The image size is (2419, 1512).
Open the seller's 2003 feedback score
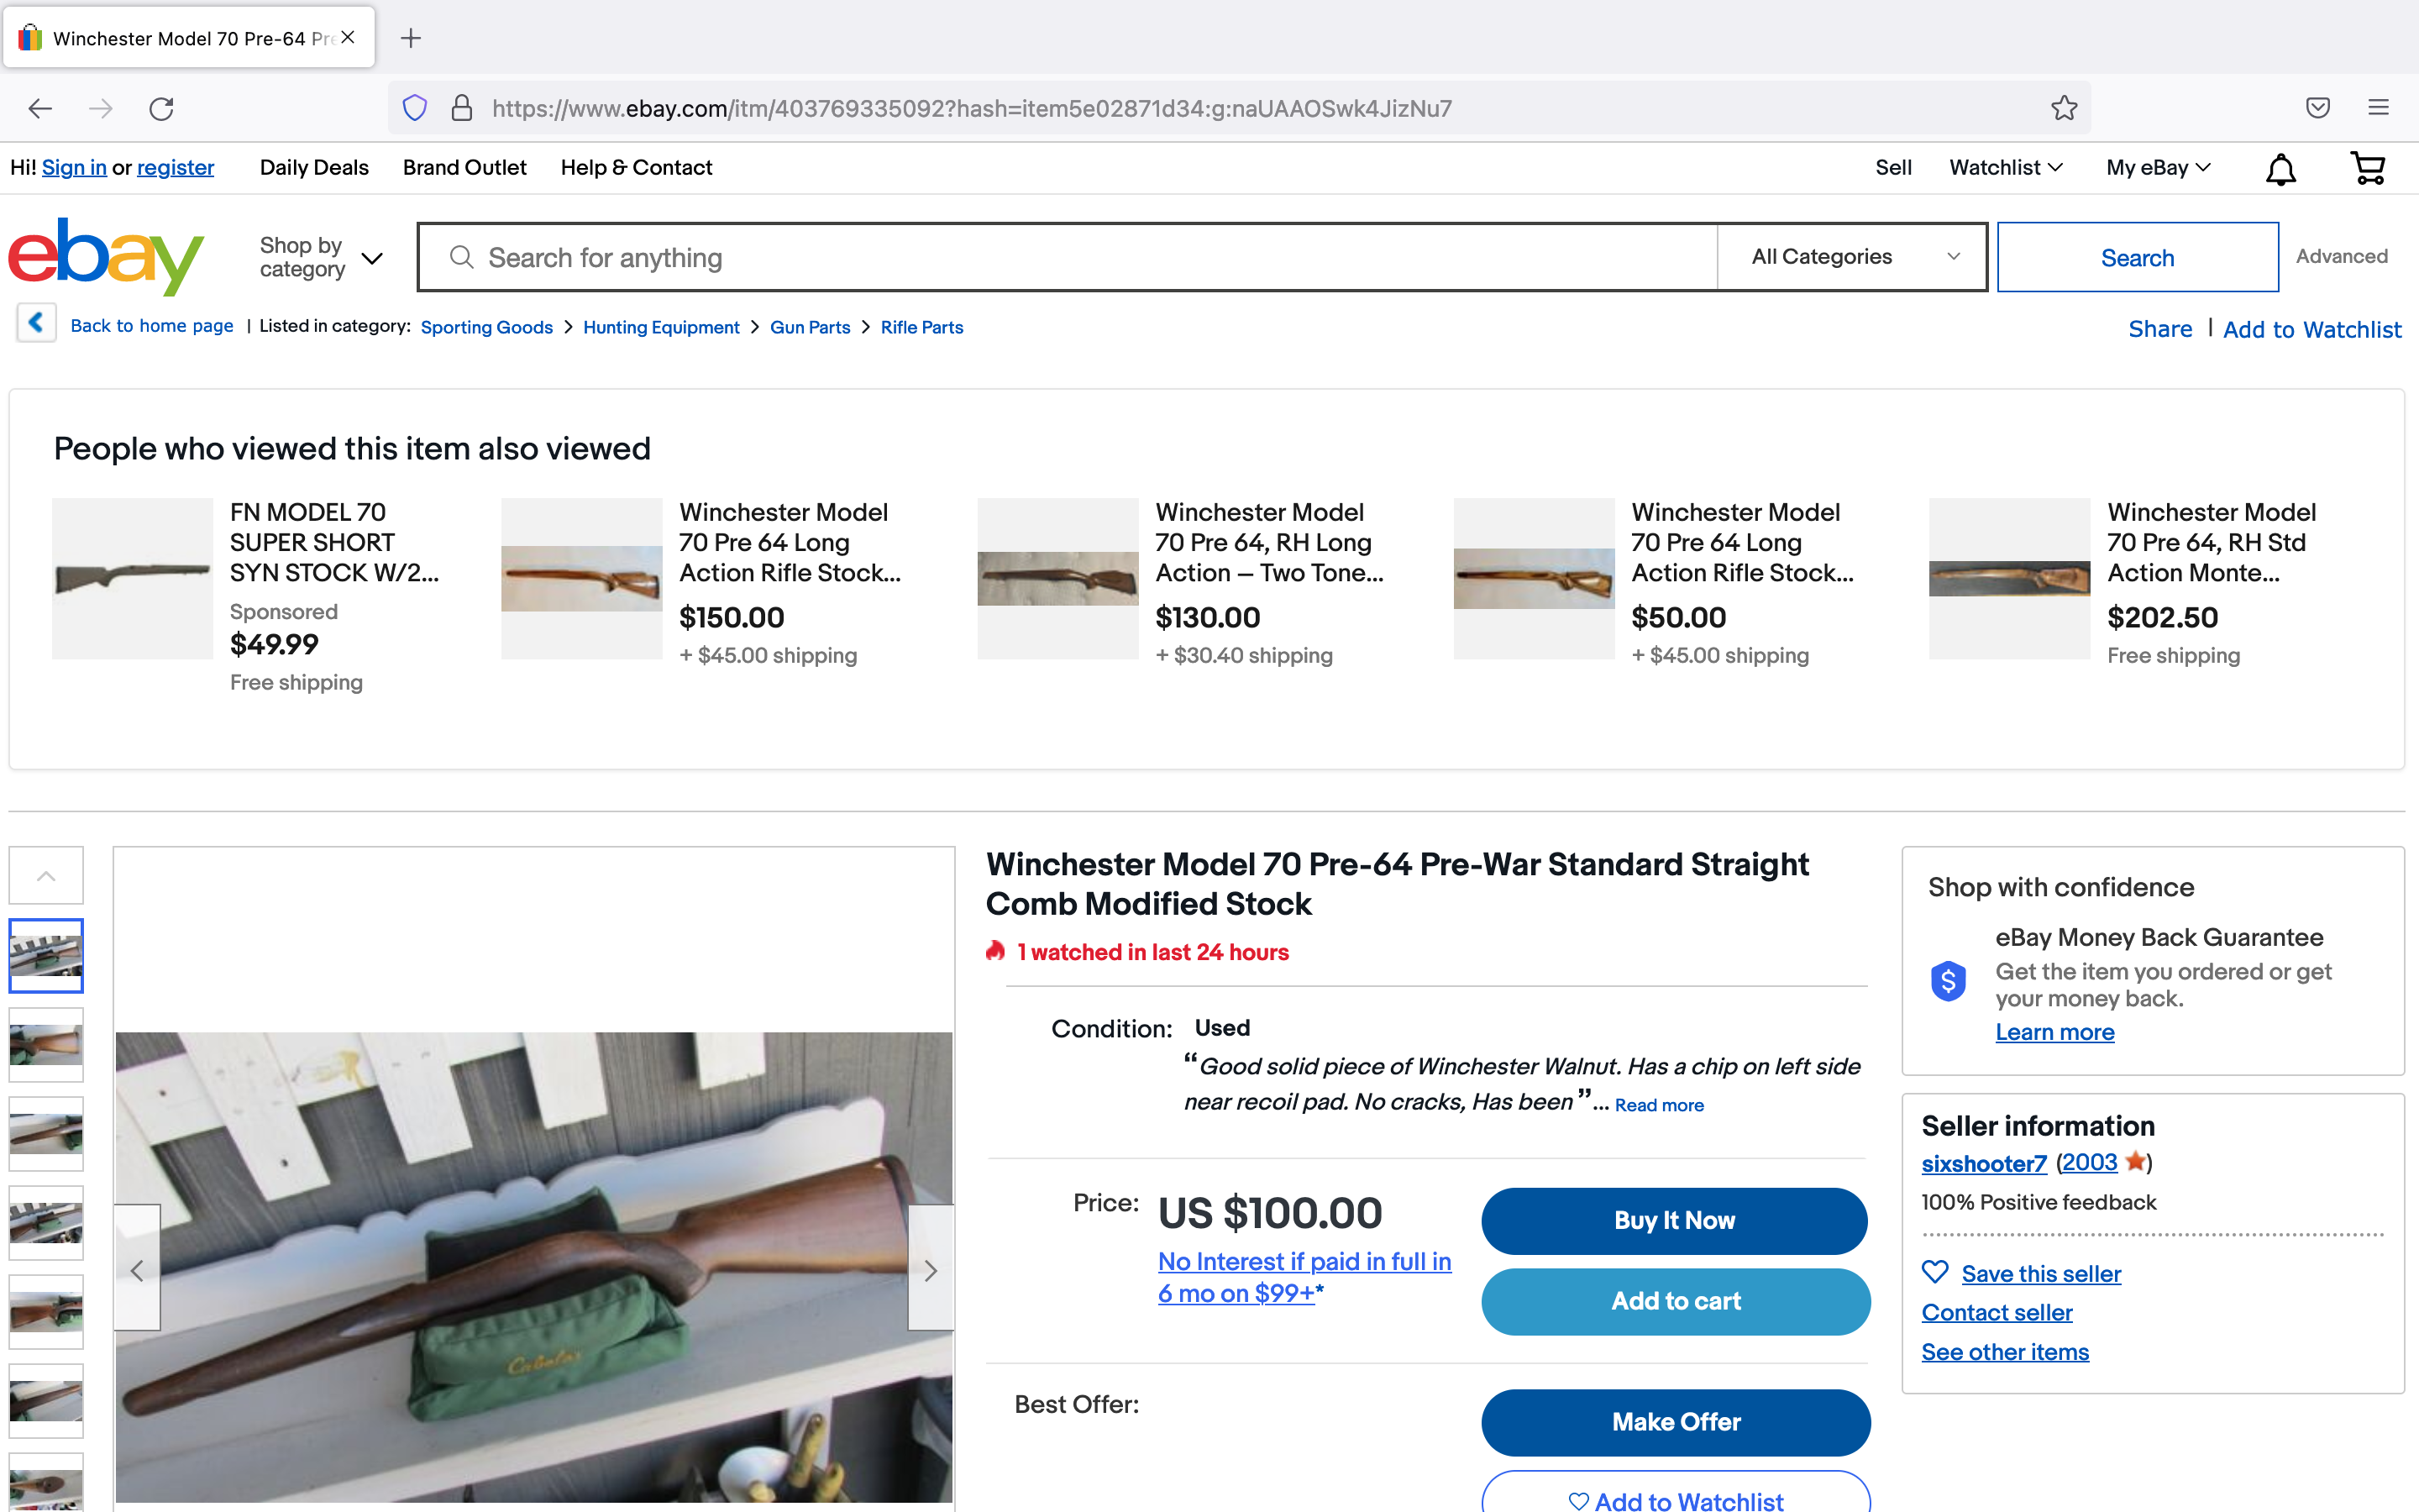[x=2089, y=1162]
